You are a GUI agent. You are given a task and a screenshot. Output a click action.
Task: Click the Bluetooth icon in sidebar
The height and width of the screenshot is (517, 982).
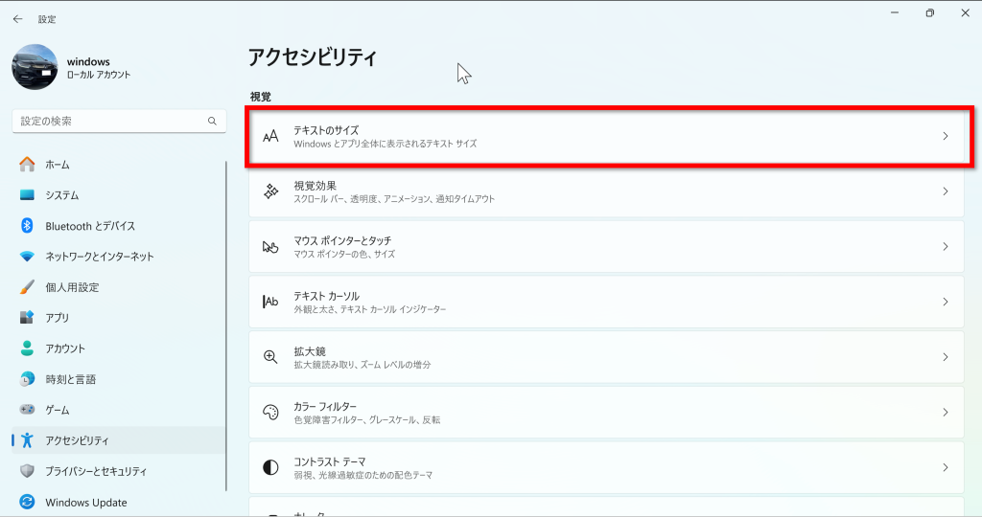[x=27, y=226]
